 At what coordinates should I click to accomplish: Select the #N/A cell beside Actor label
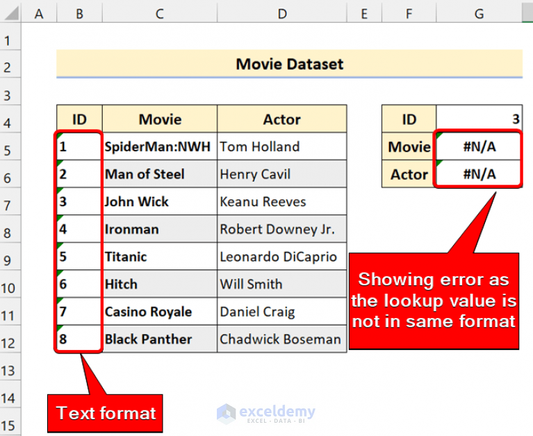coord(479,174)
